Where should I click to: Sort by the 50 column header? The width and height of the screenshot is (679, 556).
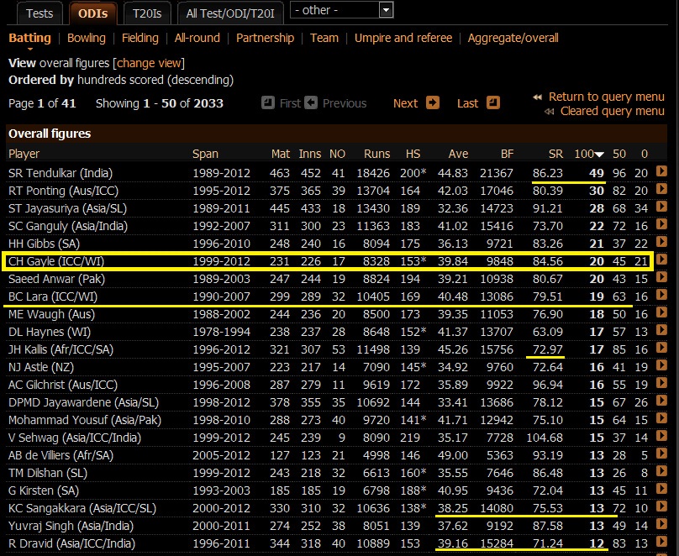[619, 154]
